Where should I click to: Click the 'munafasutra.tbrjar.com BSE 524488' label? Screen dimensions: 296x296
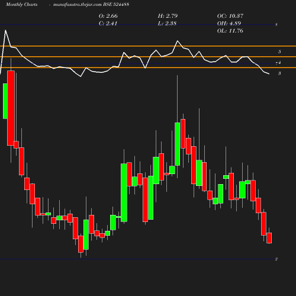point(91,4)
